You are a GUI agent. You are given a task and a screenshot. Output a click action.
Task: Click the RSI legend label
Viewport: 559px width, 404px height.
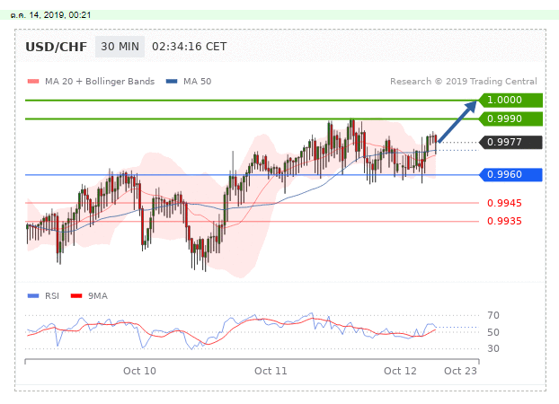(x=52, y=296)
